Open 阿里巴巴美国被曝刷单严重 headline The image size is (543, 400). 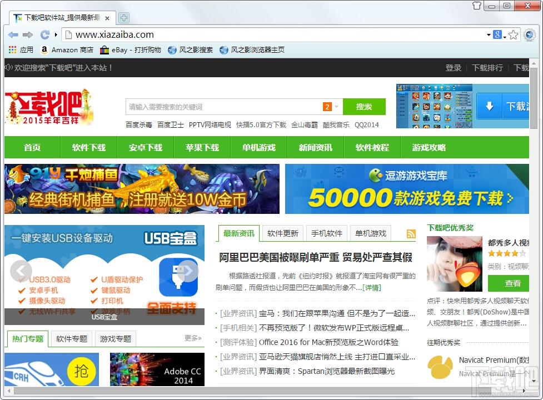(x=316, y=257)
